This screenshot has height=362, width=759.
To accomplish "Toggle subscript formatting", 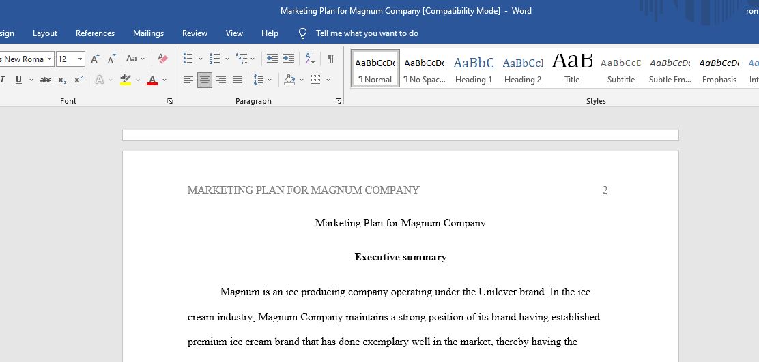I will tap(62, 80).
